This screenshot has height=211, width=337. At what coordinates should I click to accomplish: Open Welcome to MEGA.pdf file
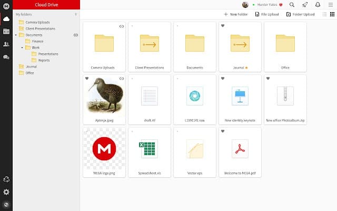click(x=240, y=152)
